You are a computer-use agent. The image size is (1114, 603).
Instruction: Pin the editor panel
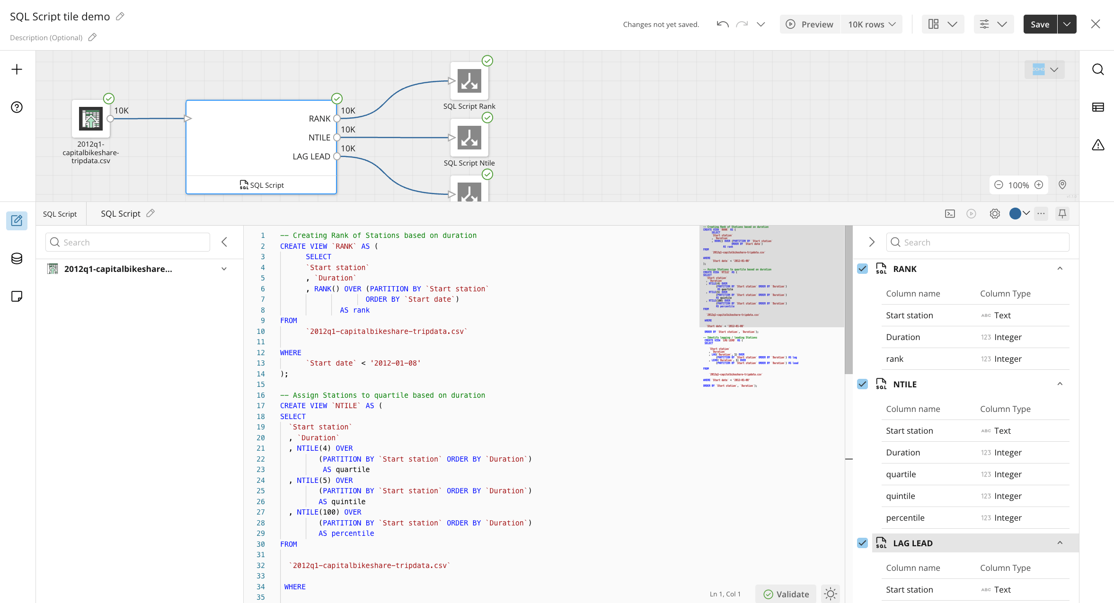(1062, 214)
